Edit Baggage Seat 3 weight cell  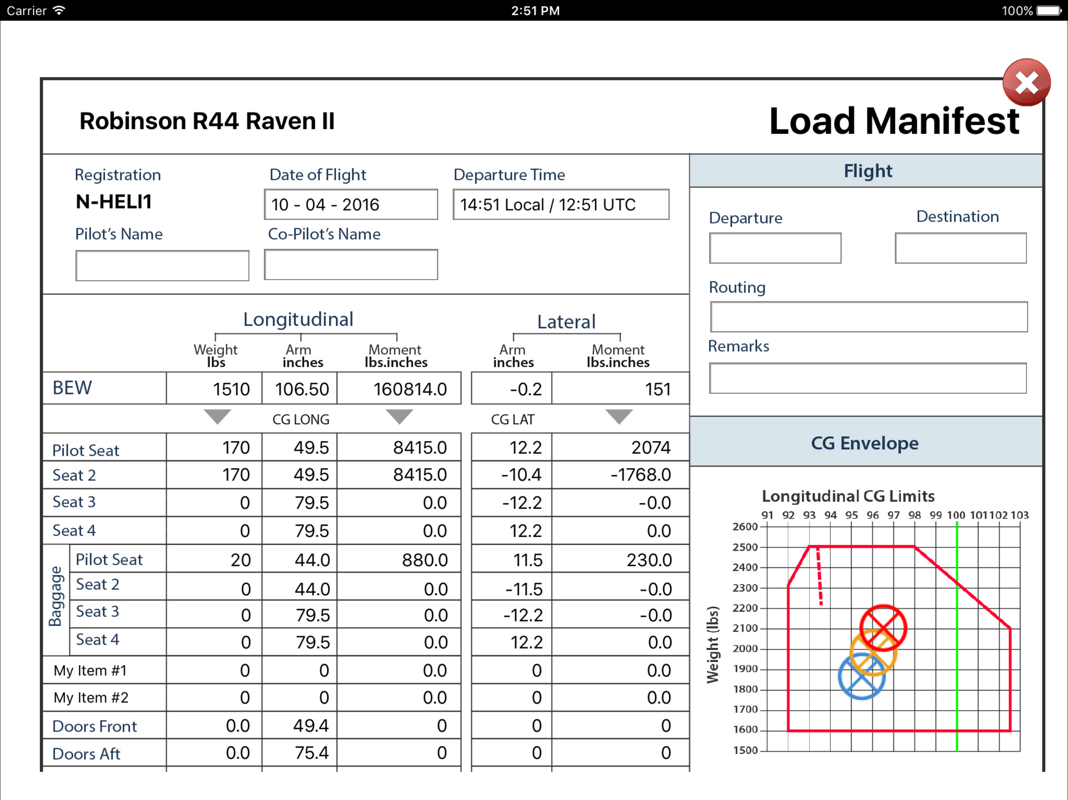tap(214, 615)
